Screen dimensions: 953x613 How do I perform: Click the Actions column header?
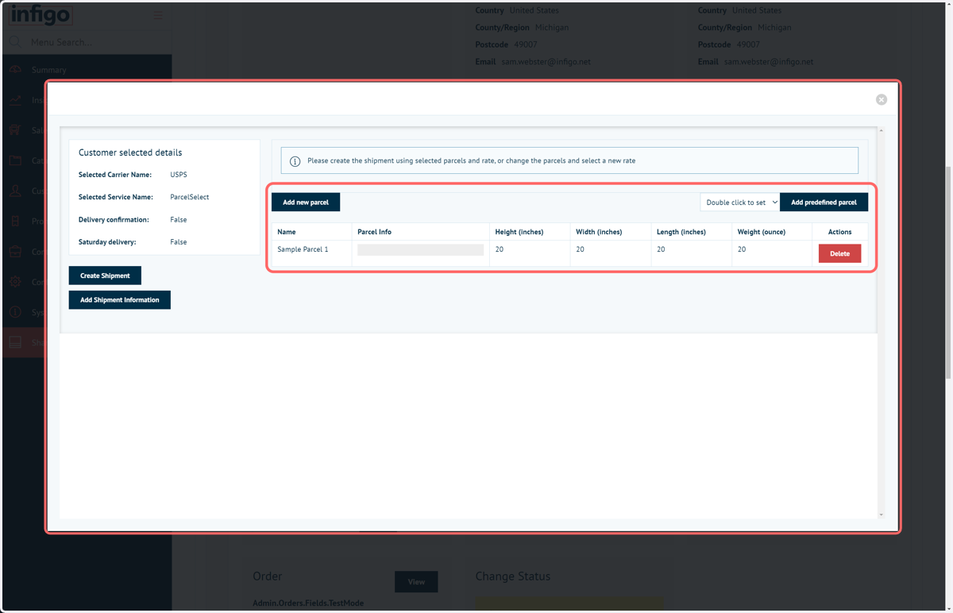(x=839, y=232)
